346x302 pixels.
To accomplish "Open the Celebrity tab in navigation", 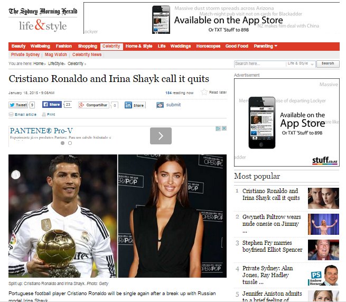I will pyautogui.click(x=111, y=47).
